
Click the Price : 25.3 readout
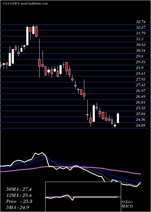coord(19,201)
